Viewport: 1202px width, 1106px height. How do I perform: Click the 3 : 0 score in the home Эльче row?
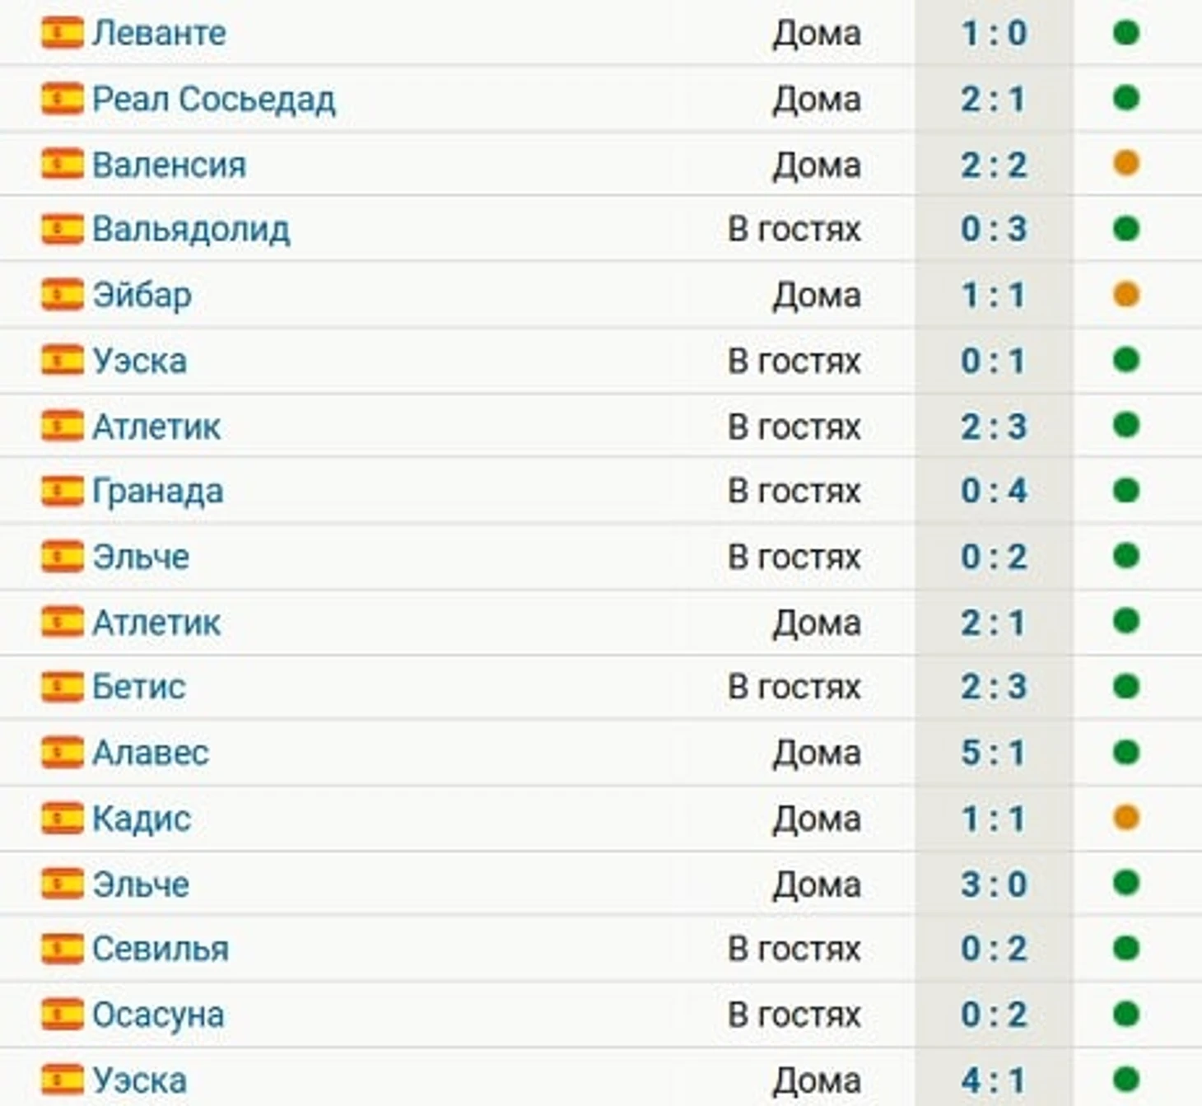tap(994, 884)
